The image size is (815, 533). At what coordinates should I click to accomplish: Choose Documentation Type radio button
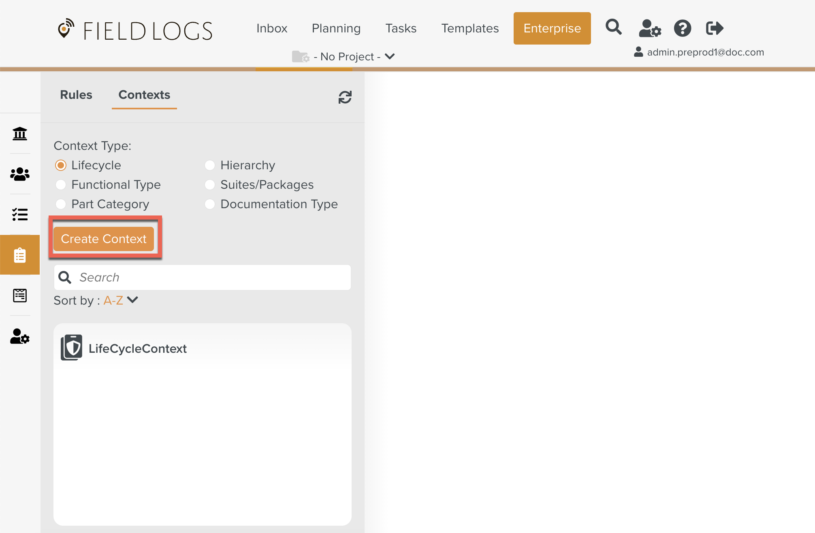210,204
